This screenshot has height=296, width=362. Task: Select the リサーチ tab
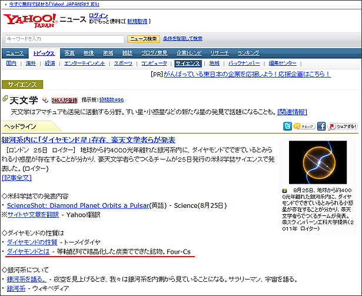click(220, 53)
